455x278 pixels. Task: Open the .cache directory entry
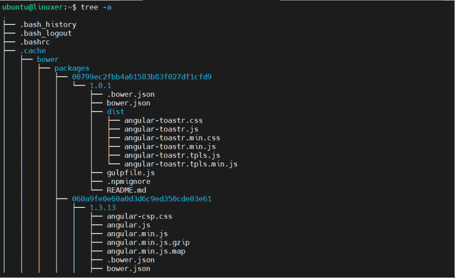[x=33, y=51]
